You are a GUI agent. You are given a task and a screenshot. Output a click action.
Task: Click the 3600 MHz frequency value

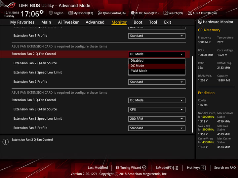[x=204, y=42]
